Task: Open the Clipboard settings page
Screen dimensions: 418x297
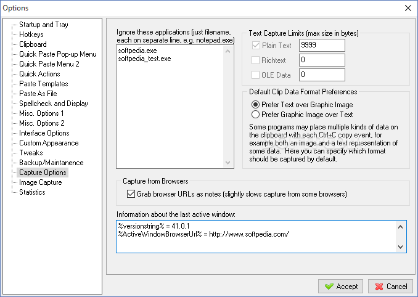Action: 33,44
